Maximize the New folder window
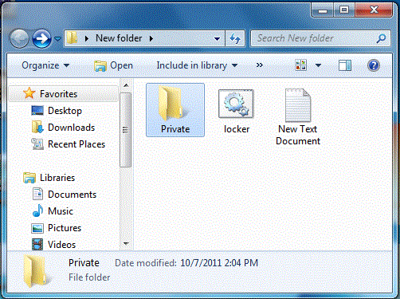Screen dimensions: 400x299 [344, 10]
